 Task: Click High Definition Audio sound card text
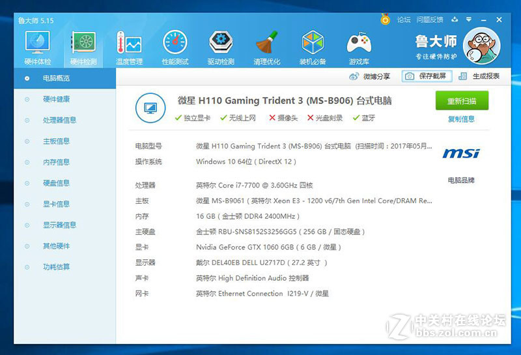pos(253,278)
